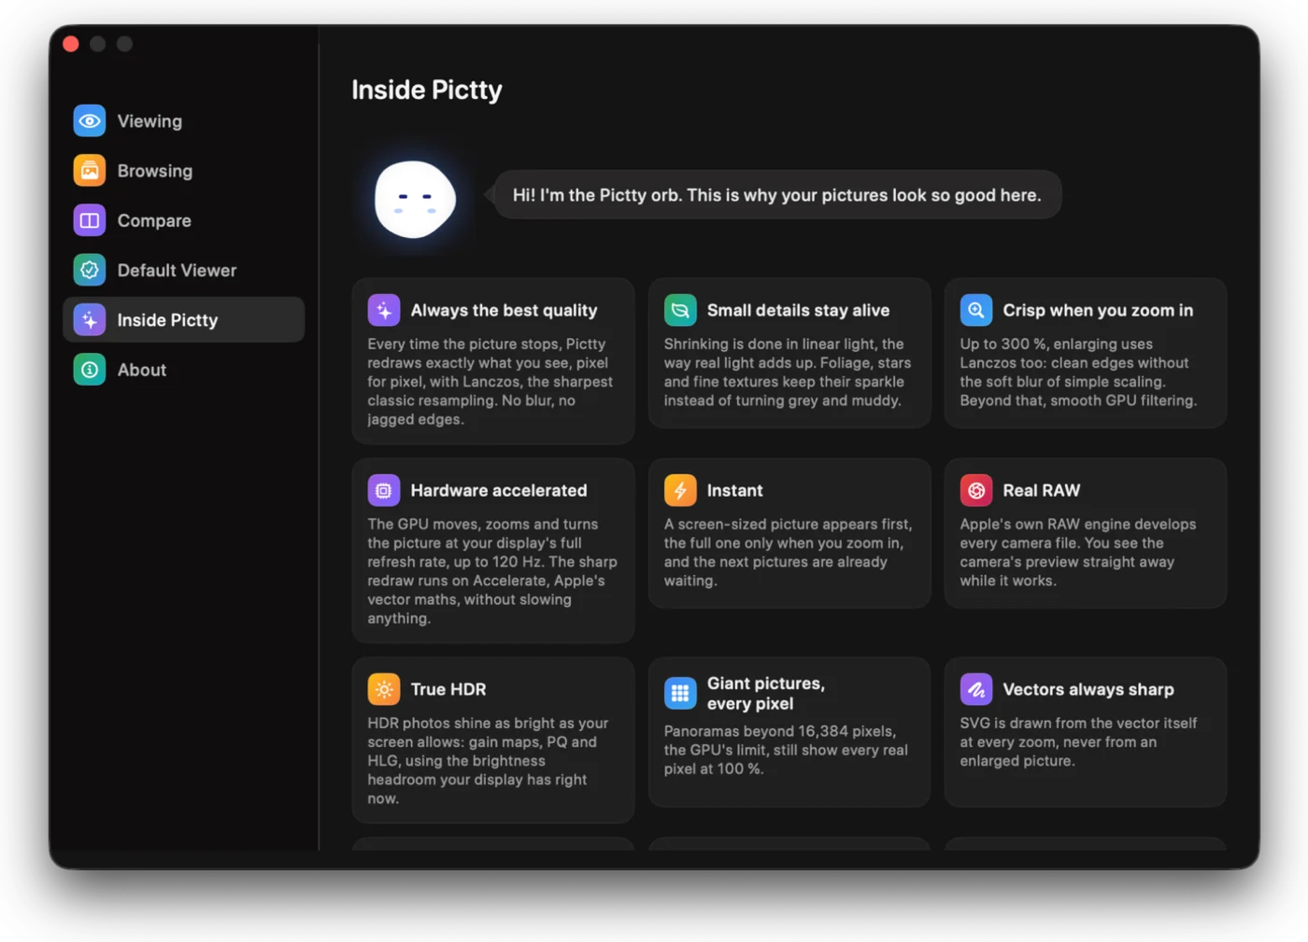Screen dimensions: 1308x942
Task: Click the 'Crisp when you zoom in' title
Action: [1098, 310]
